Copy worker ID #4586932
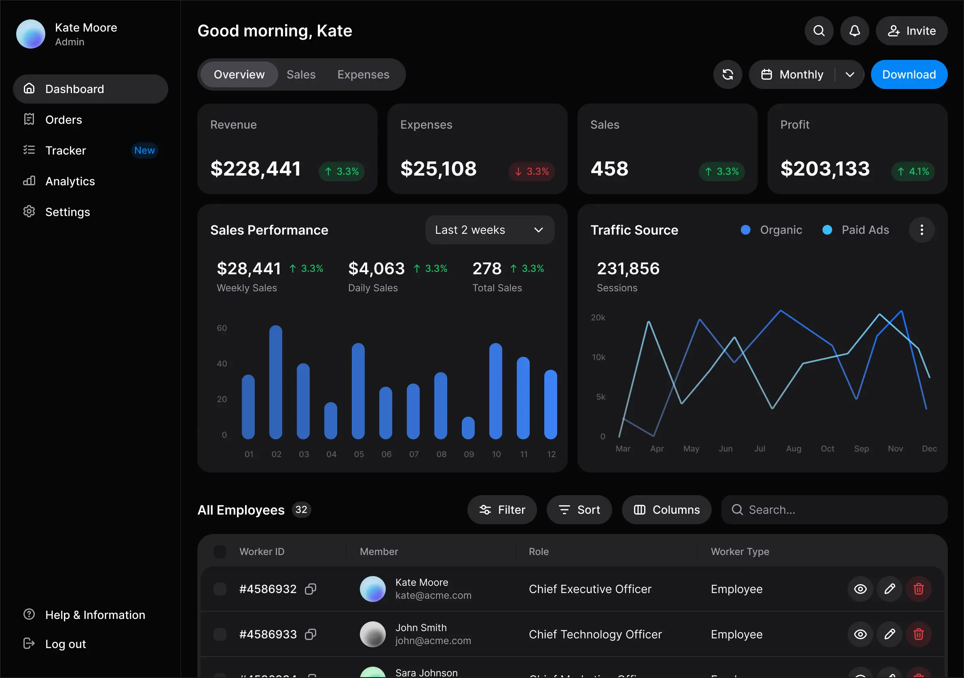The width and height of the screenshot is (964, 678). click(x=310, y=589)
